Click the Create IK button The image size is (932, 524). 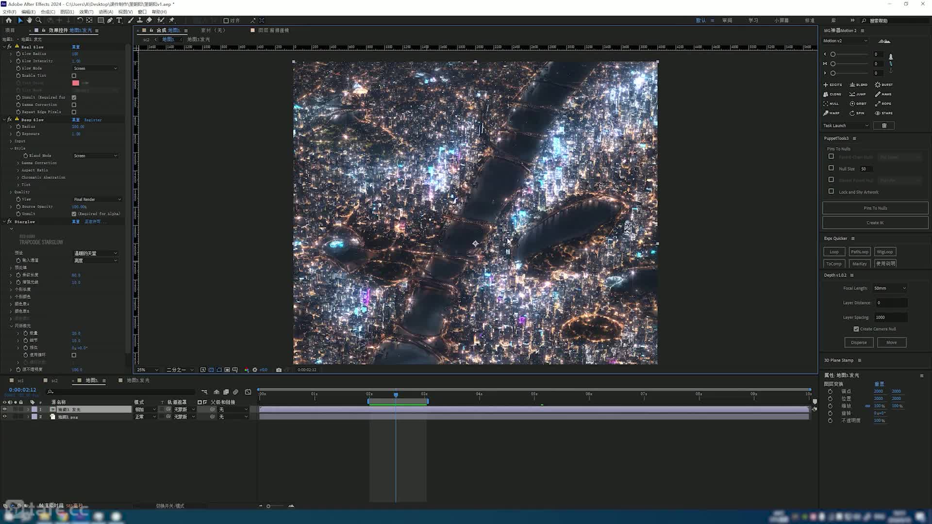(x=875, y=223)
